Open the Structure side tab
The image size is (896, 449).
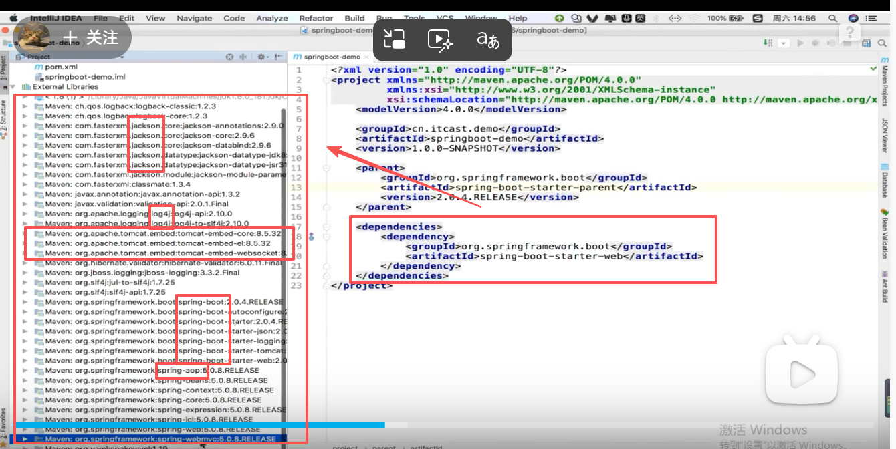coord(4,120)
